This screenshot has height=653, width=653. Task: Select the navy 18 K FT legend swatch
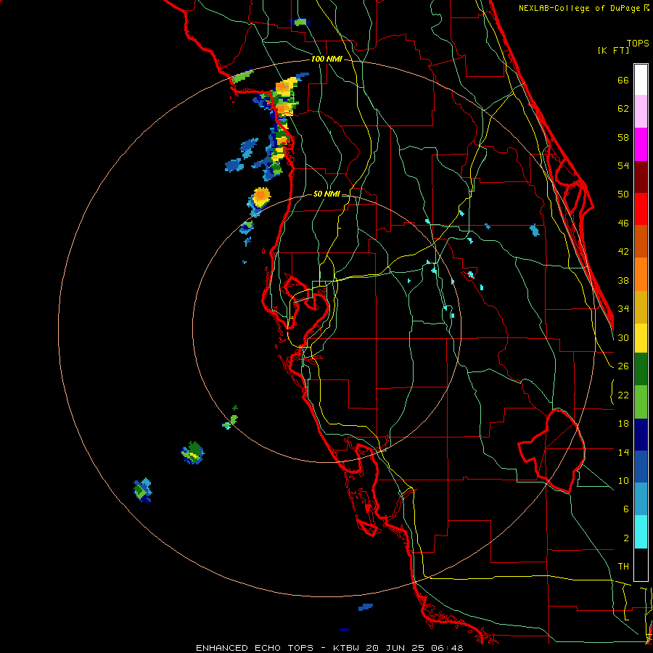(x=641, y=435)
